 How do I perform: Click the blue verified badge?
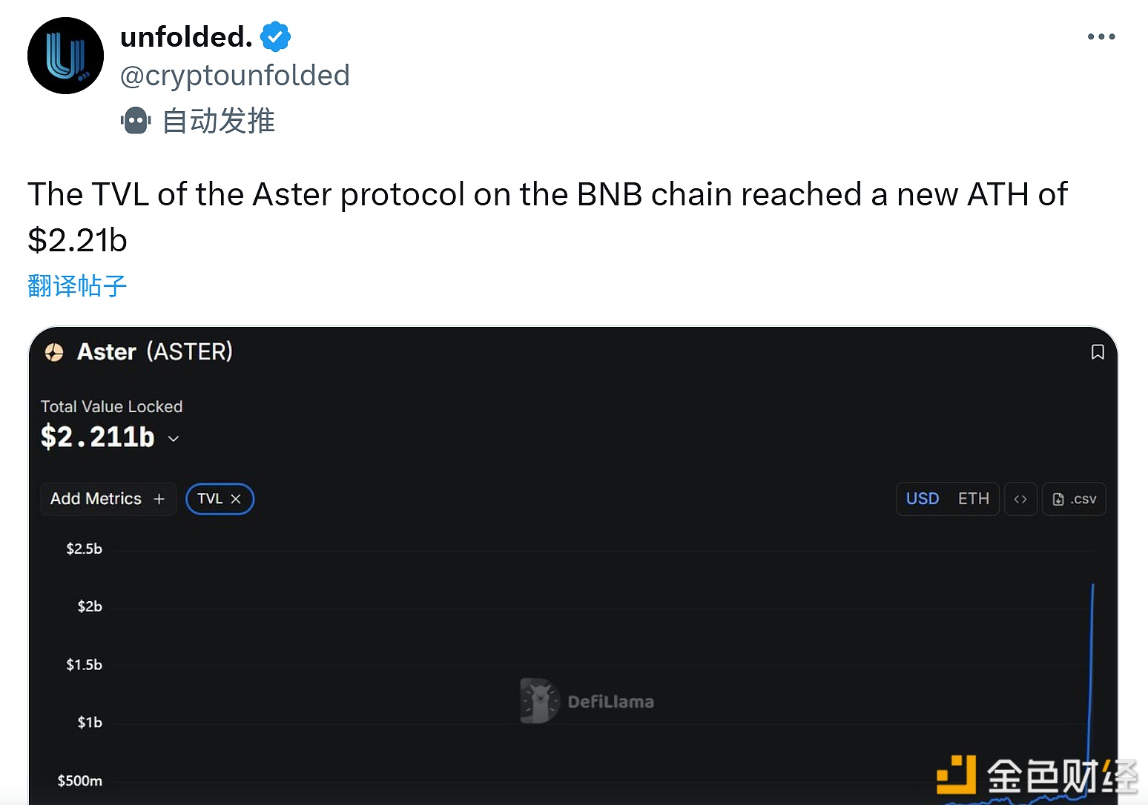tap(275, 36)
